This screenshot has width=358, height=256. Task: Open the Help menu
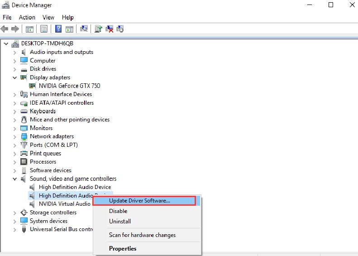click(x=67, y=17)
